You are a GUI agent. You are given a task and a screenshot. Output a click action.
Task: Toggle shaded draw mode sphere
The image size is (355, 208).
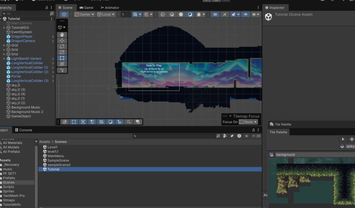point(181,15)
